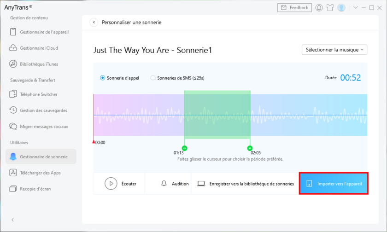
Task: Click the user account avatar icon
Action: point(341,8)
